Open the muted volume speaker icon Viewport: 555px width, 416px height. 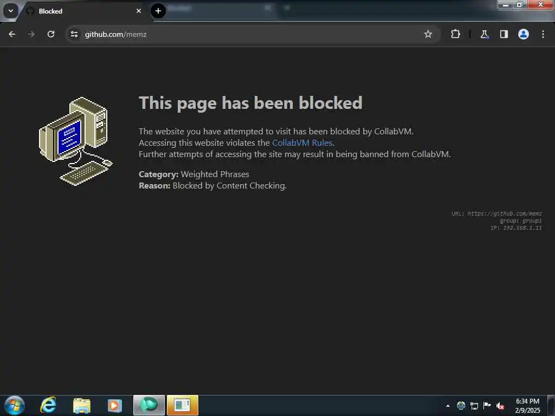click(x=500, y=406)
